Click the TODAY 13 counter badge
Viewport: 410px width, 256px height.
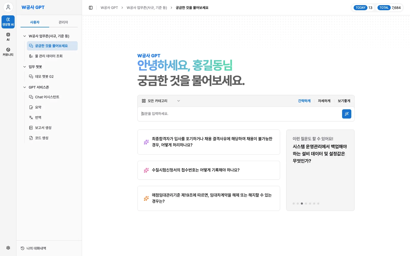pos(364,8)
